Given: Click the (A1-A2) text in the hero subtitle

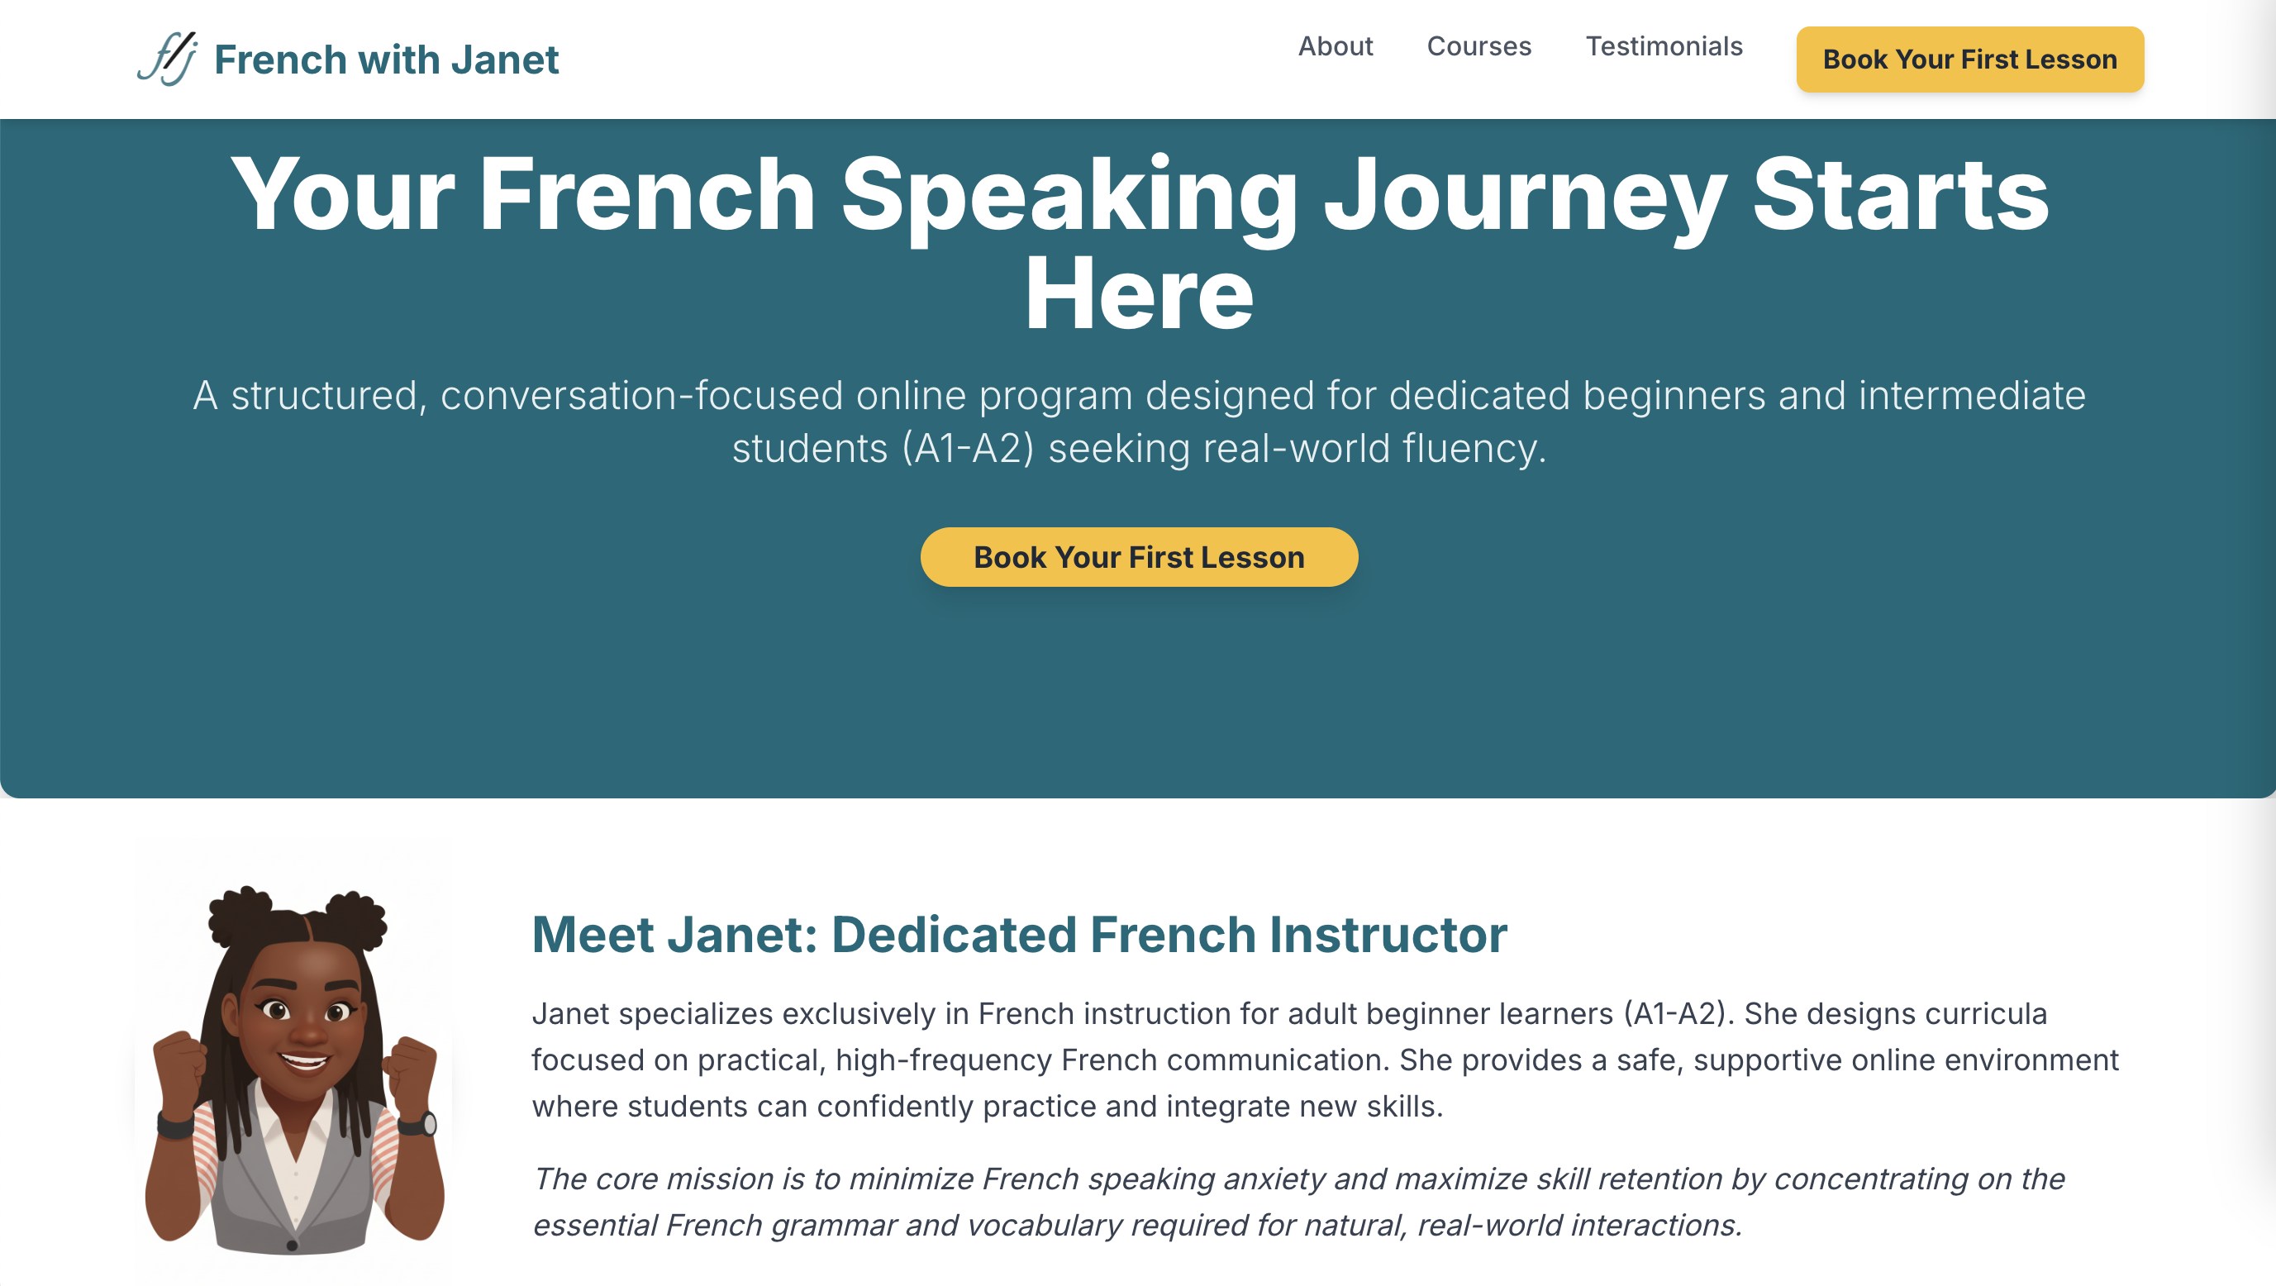Looking at the screenshot, I should pos(969,449).
